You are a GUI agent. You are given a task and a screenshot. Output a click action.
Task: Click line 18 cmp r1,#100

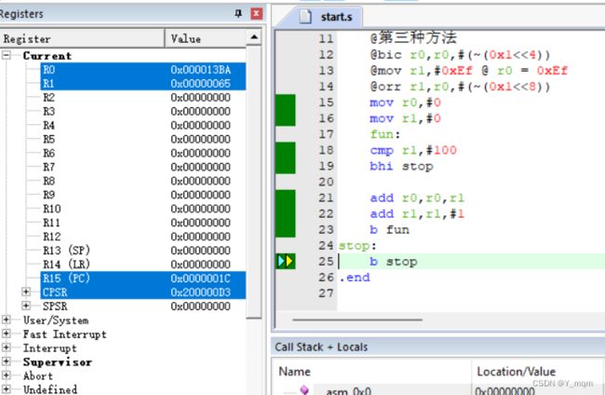tap(413, 150)
